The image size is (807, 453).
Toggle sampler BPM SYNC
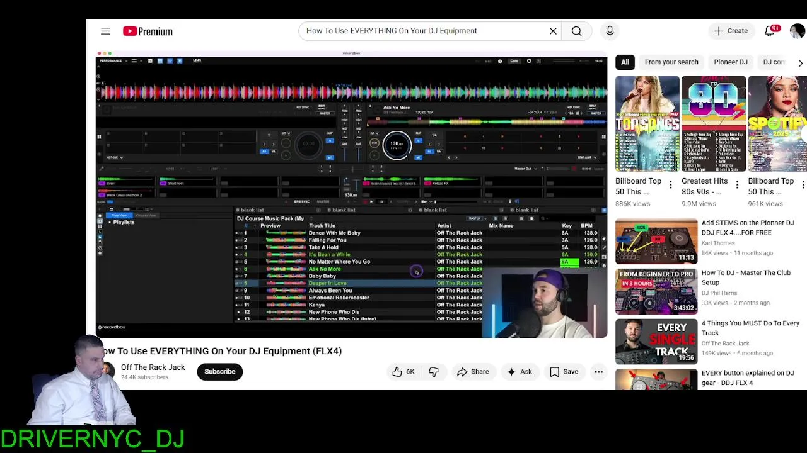(x=302, y=201)
